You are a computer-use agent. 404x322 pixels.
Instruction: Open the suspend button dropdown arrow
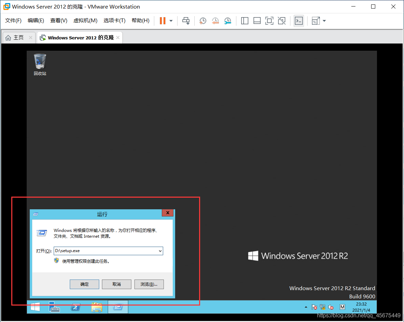tap(171, 21)
